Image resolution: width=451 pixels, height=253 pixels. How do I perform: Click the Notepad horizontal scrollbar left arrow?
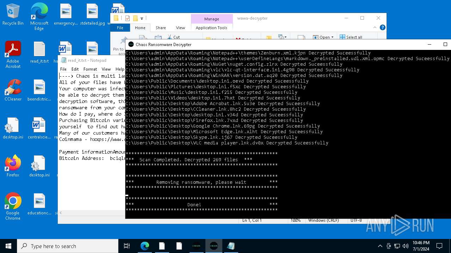(x=61, y=213)
